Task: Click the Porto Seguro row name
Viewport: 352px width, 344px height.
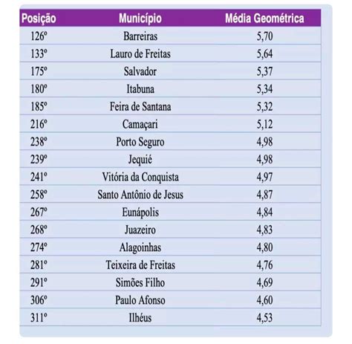Action: point(140,142)
